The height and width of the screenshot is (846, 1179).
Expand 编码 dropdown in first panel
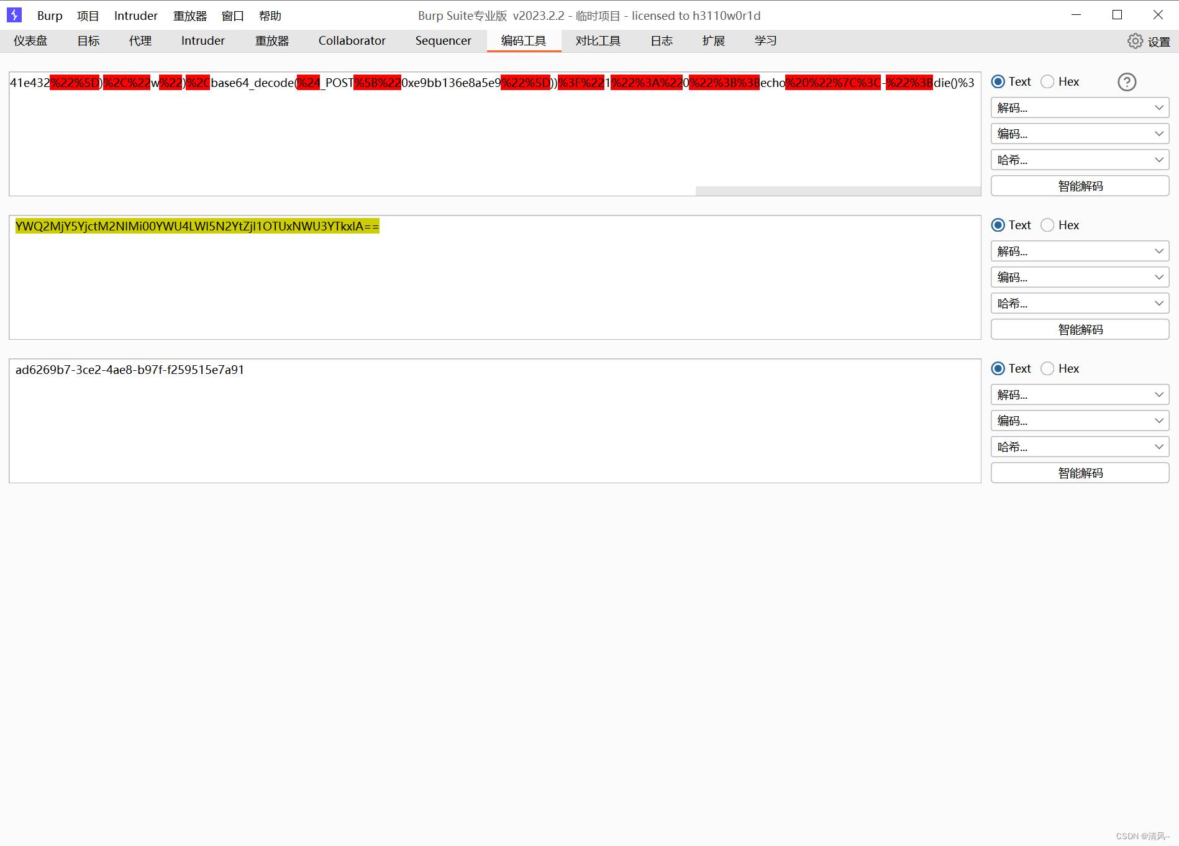(x=1080, y=134)
